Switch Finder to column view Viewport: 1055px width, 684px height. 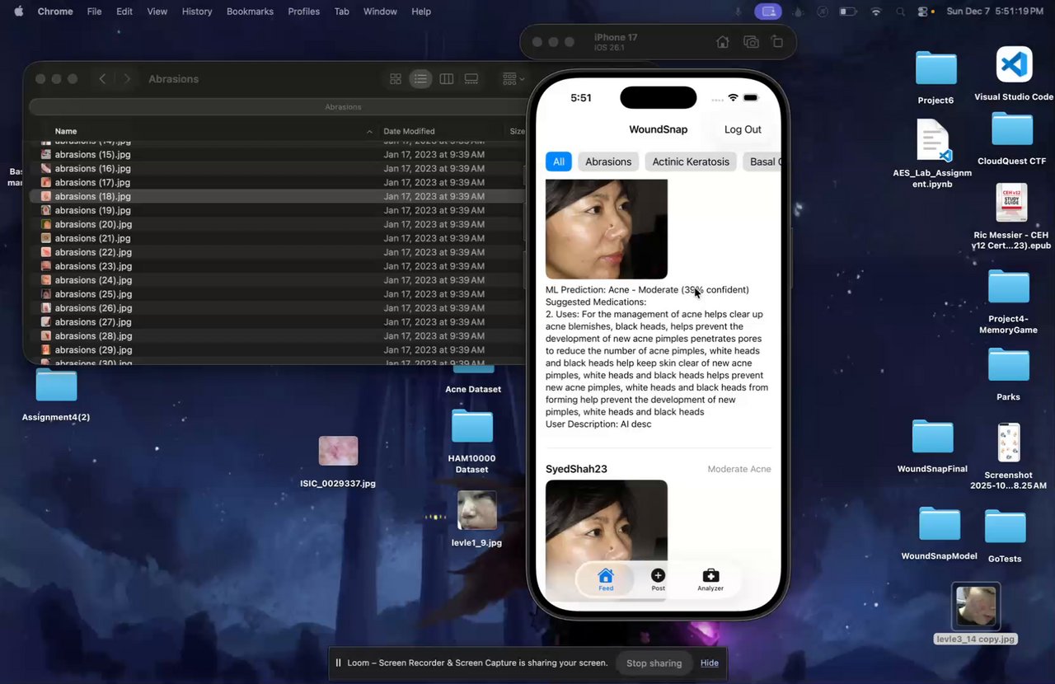446,79
